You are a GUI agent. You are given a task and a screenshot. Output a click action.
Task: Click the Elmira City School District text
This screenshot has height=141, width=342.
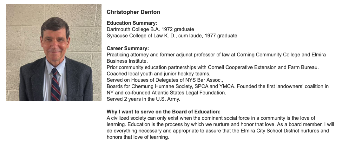(x=270, y=131)
